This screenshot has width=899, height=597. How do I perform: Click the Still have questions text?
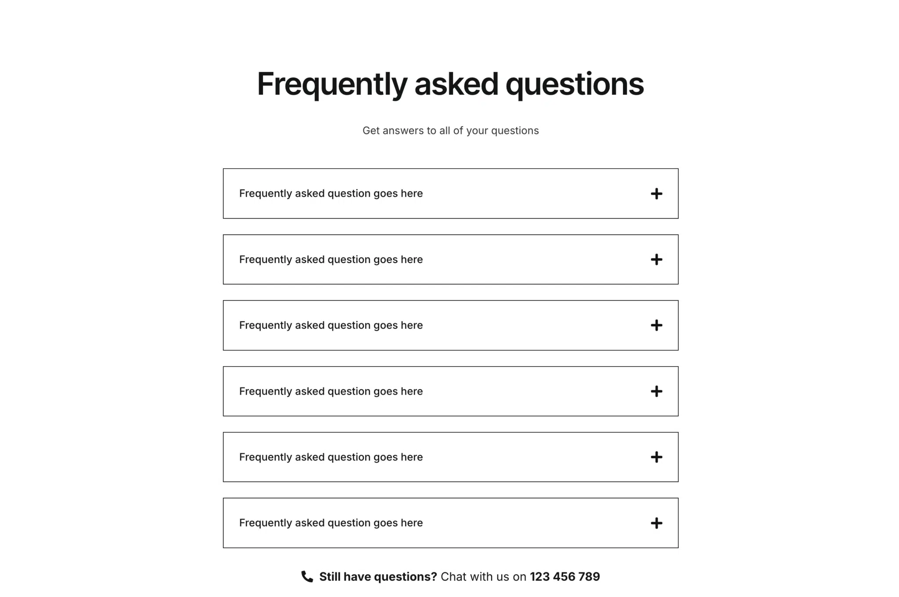click(x=378, y=576)
